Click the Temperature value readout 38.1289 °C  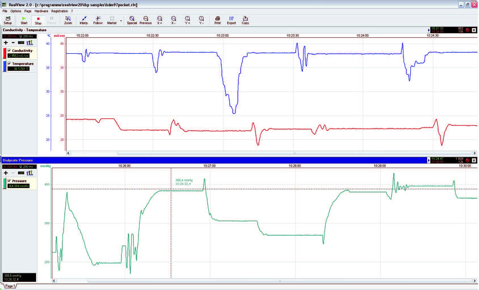[x=19, y=69]
